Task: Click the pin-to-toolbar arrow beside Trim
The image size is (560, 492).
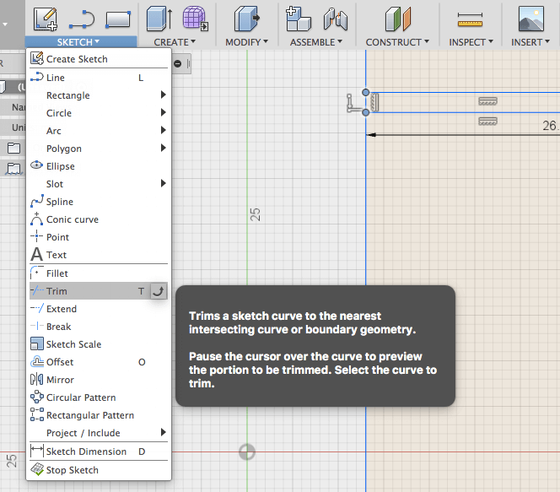Action: (x=159, y=291)
